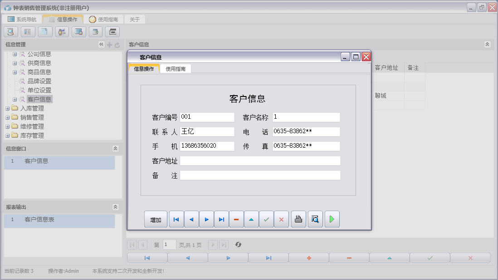This screenshot has height=280, width=498.
Task: Open print preview with the magnifier icon
Action: (315, 219)
